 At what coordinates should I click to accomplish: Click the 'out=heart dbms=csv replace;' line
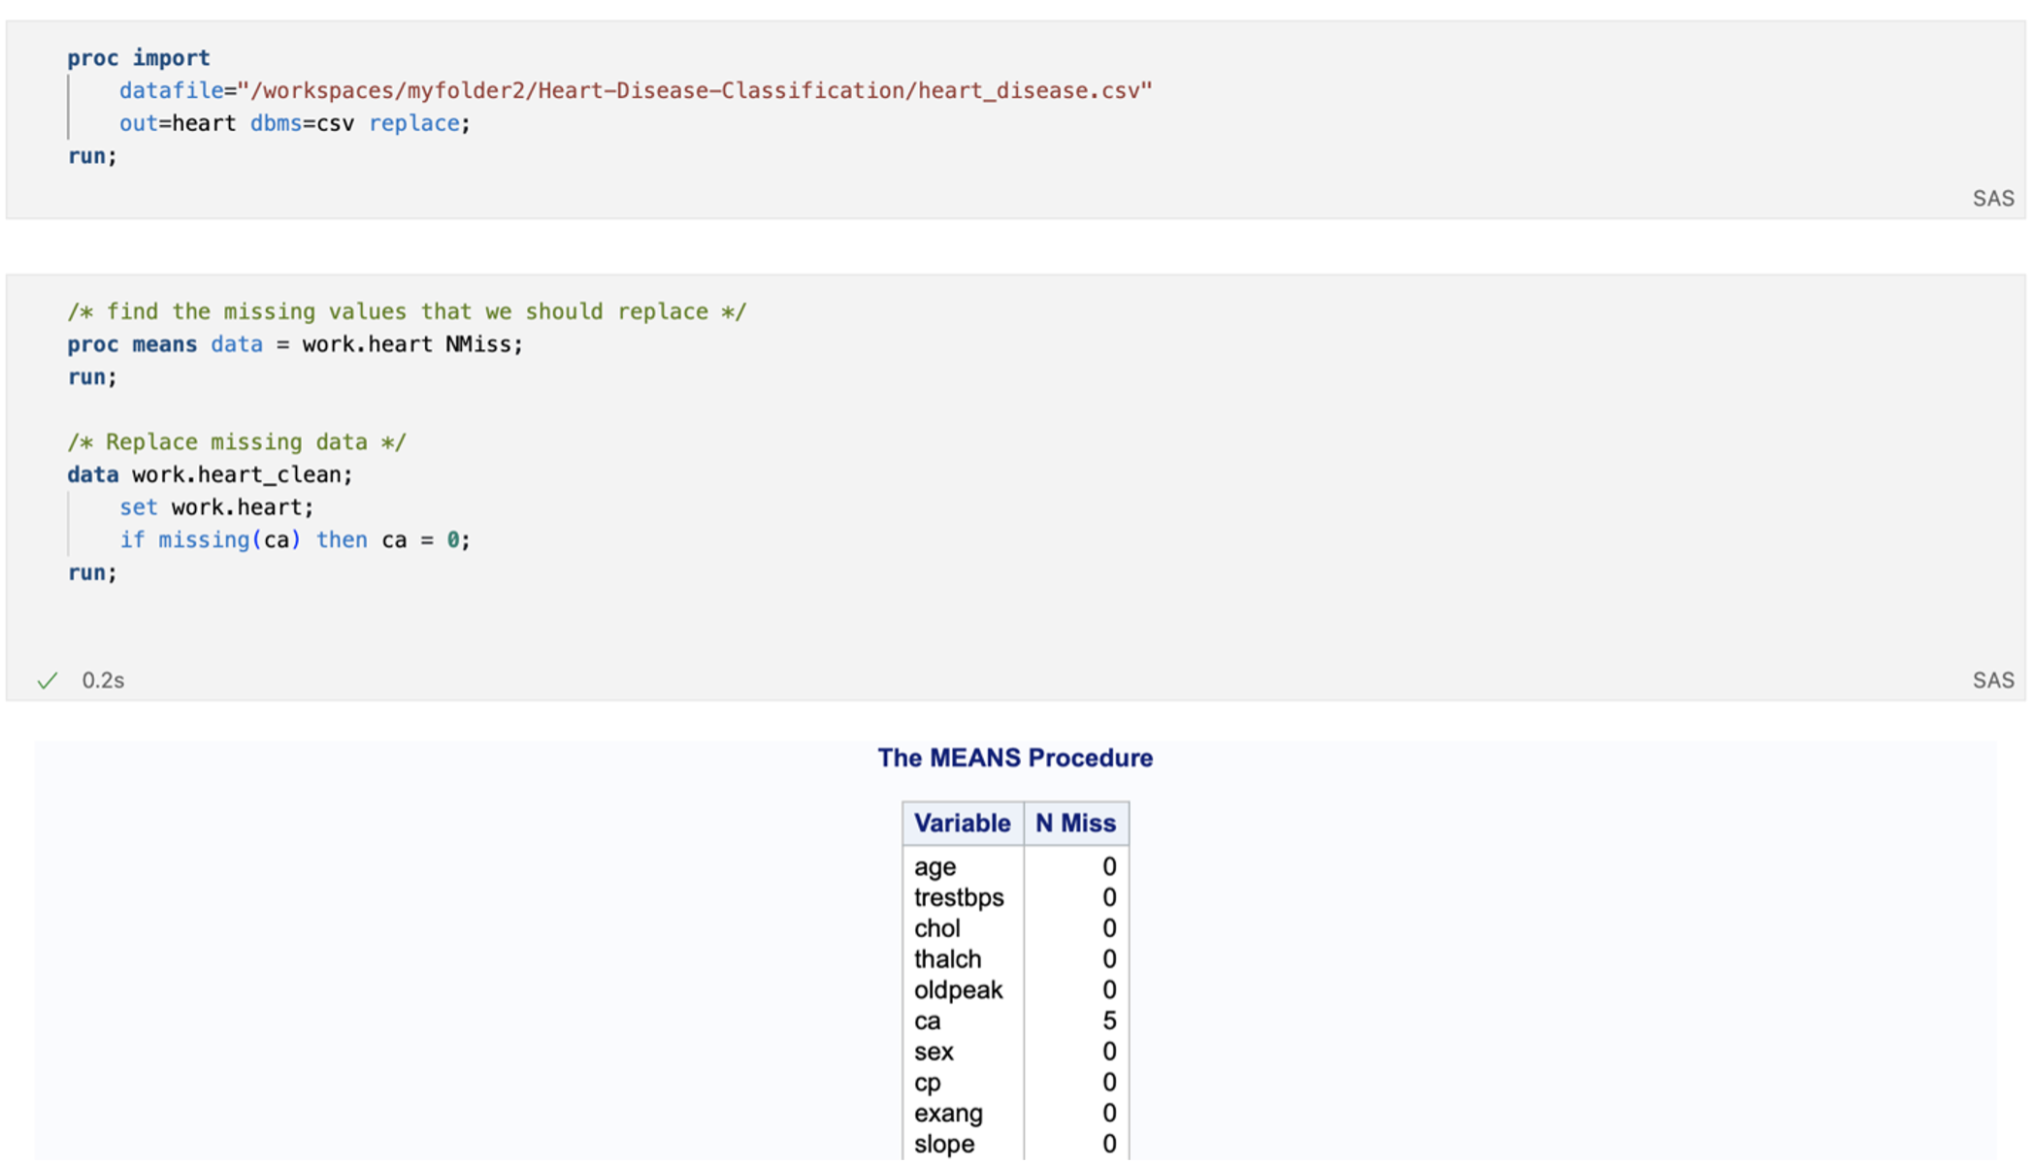294,124
